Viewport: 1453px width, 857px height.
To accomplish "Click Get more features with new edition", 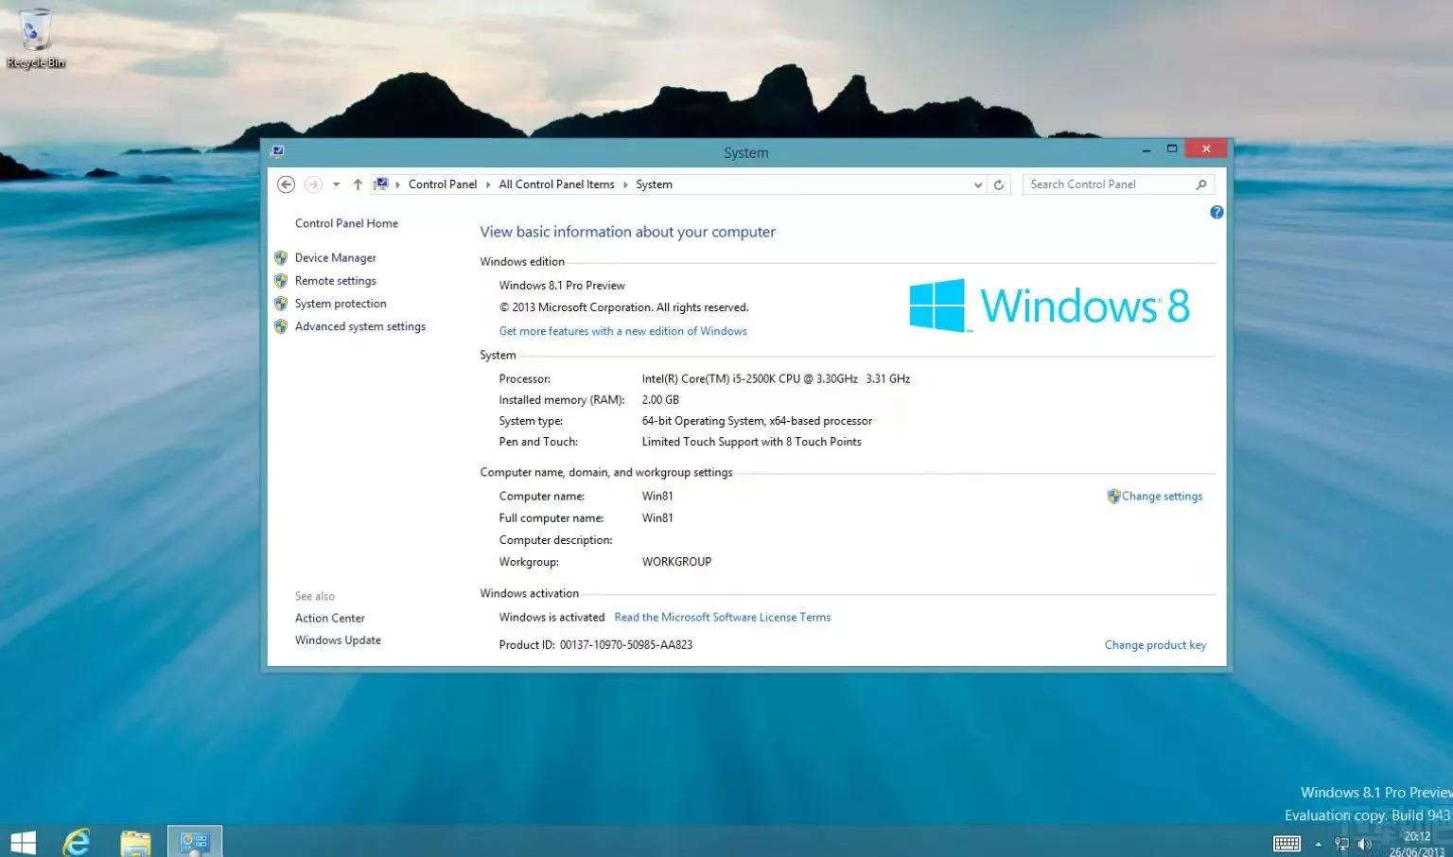I will click(622, 331).
